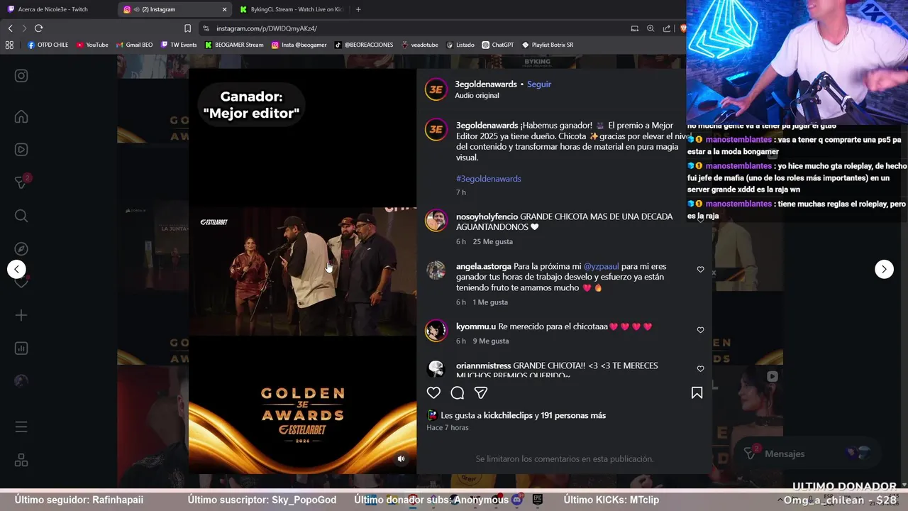Open the dashboard chart icon in sidebar

click(x=21, y=348)
